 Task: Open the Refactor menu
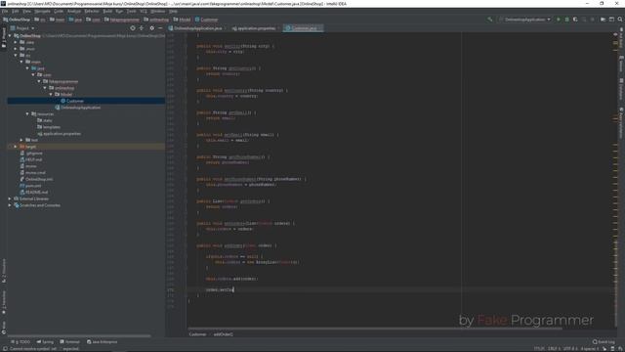click(x=91, y=11)
